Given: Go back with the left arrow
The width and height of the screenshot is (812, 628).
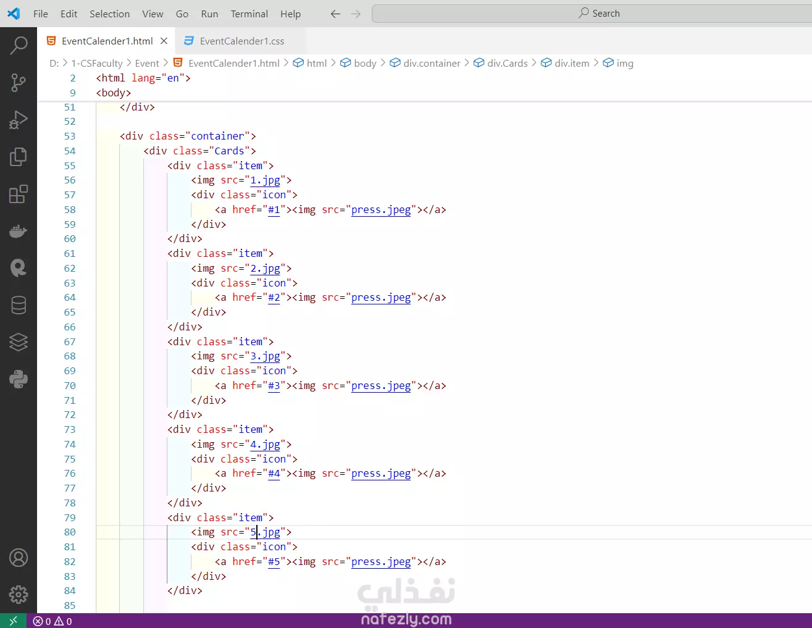Looking at the screenshot, I should tap(335, 14).
